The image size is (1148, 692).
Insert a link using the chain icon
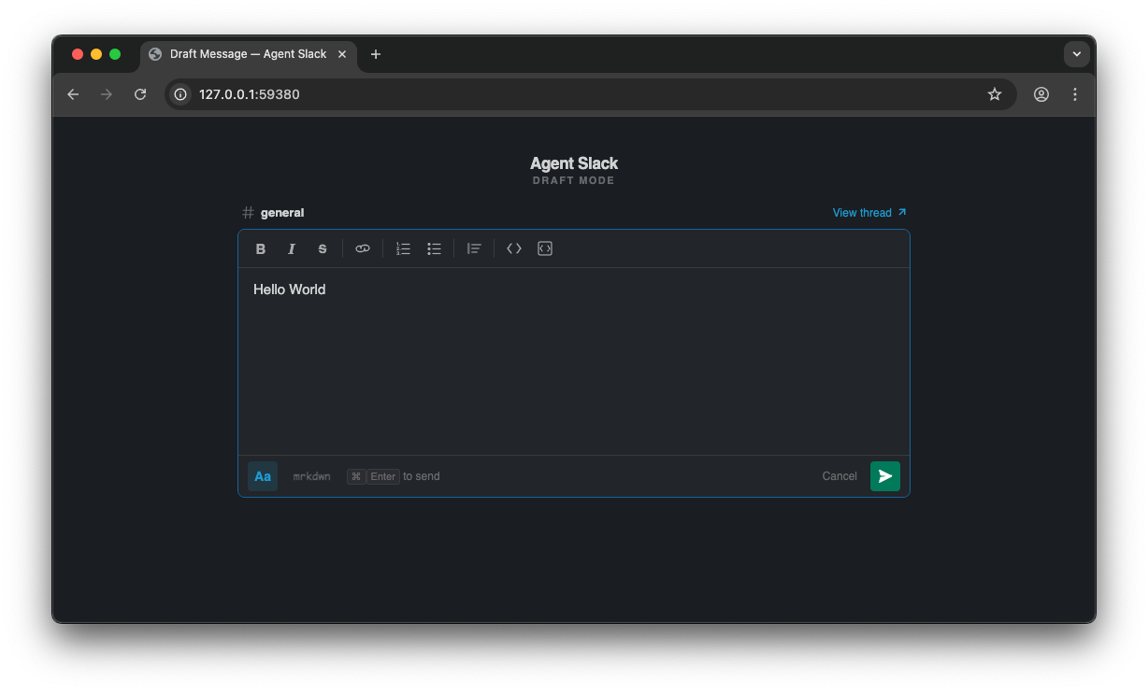pos(363,248)
